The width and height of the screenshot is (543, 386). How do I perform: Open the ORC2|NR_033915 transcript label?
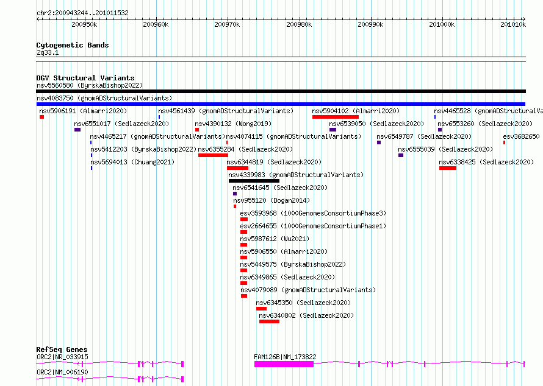click(x=62, y=357)
